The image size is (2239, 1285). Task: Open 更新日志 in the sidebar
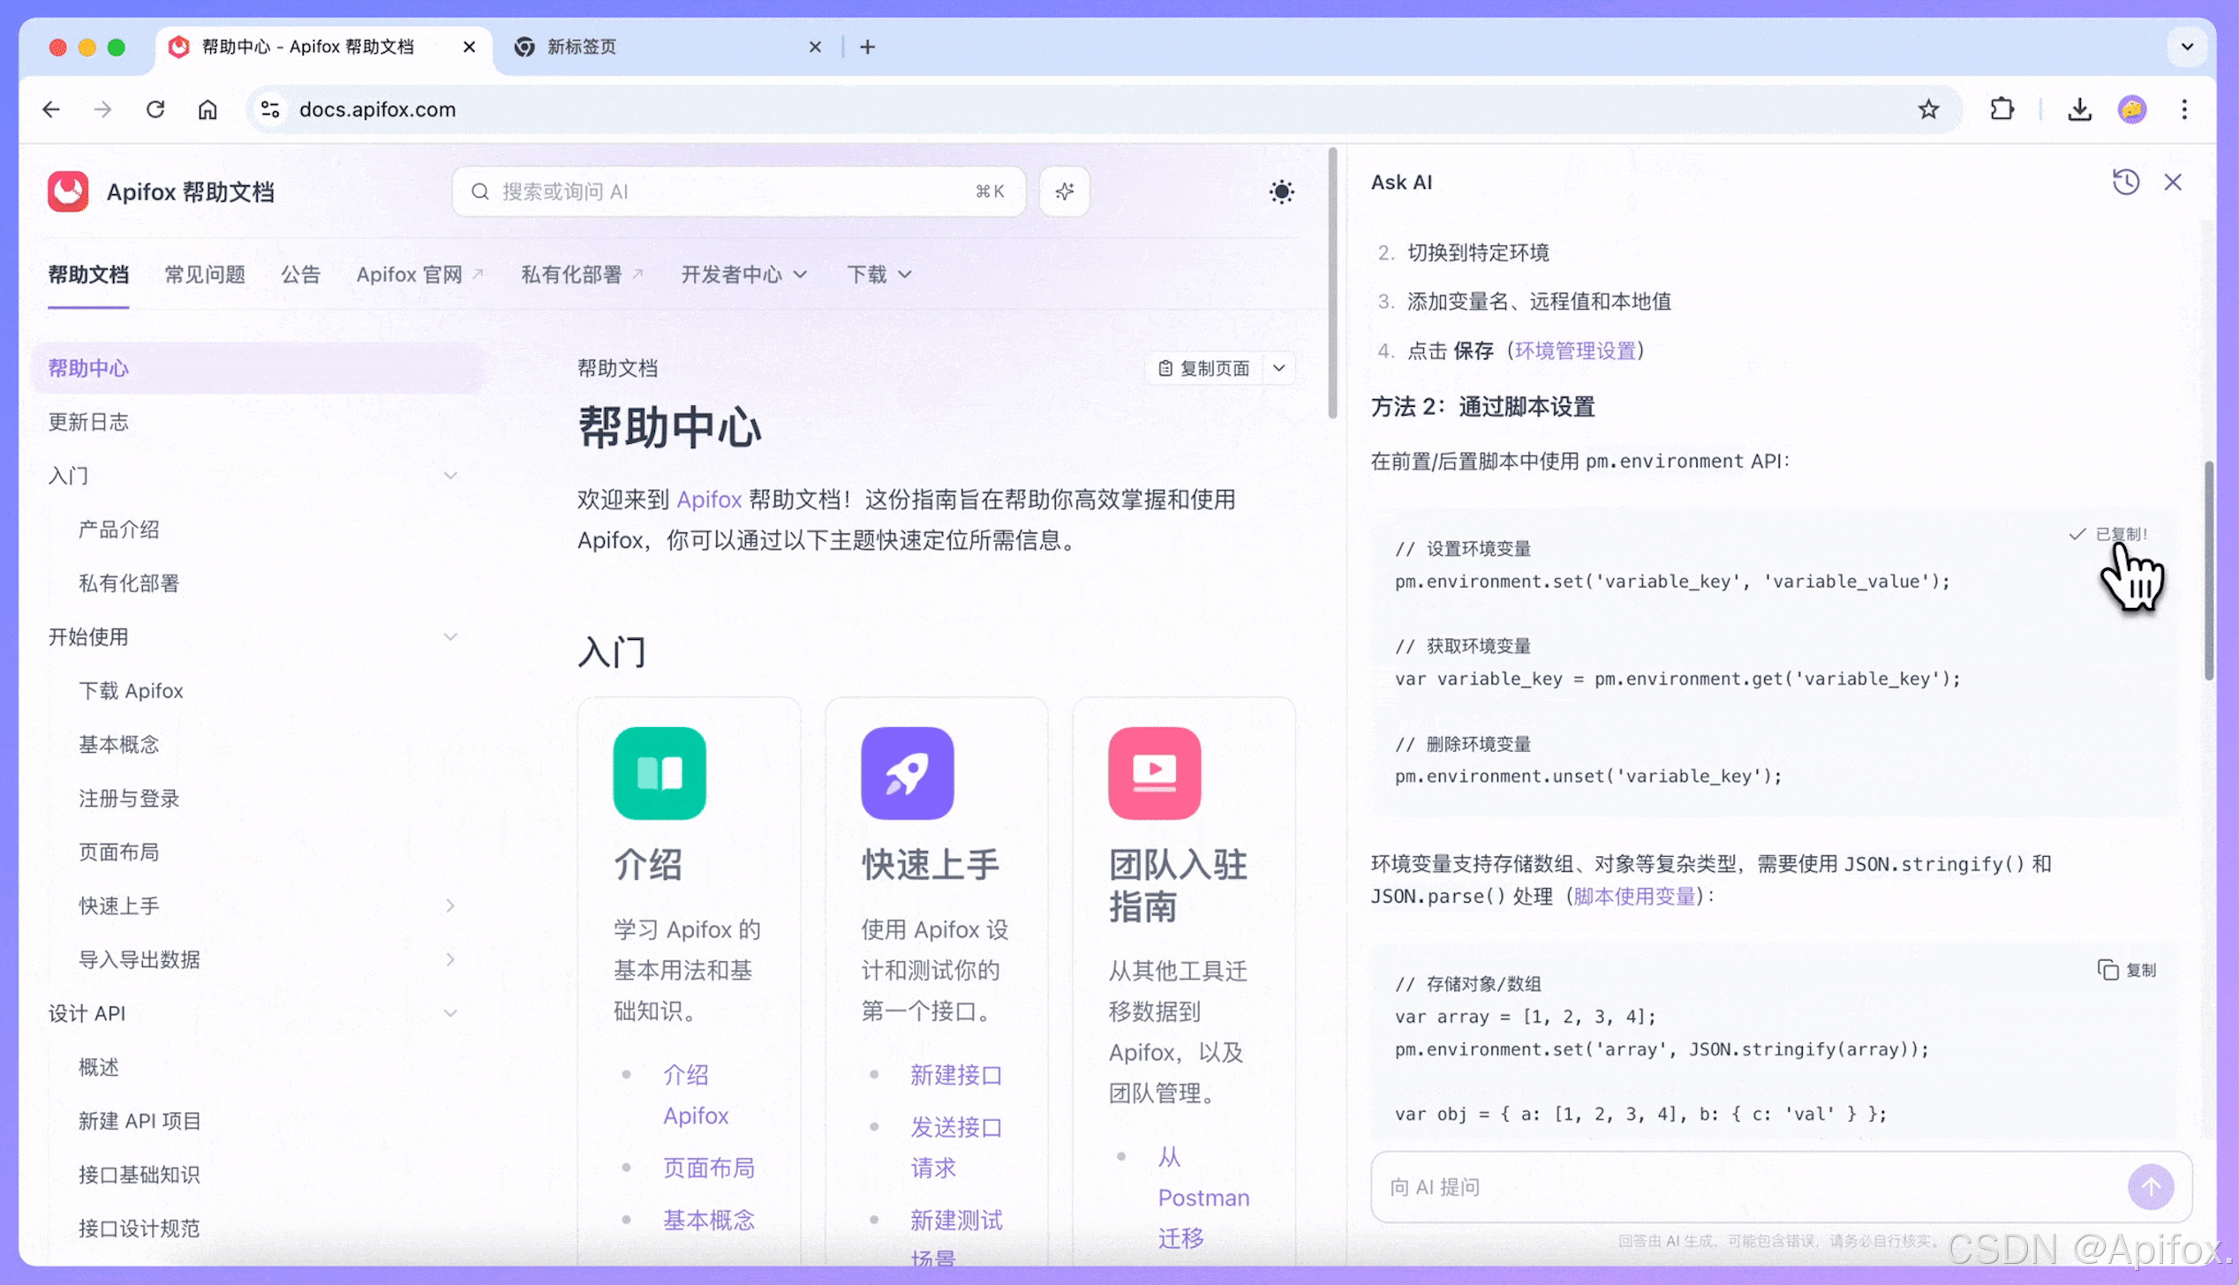[88, 422]
